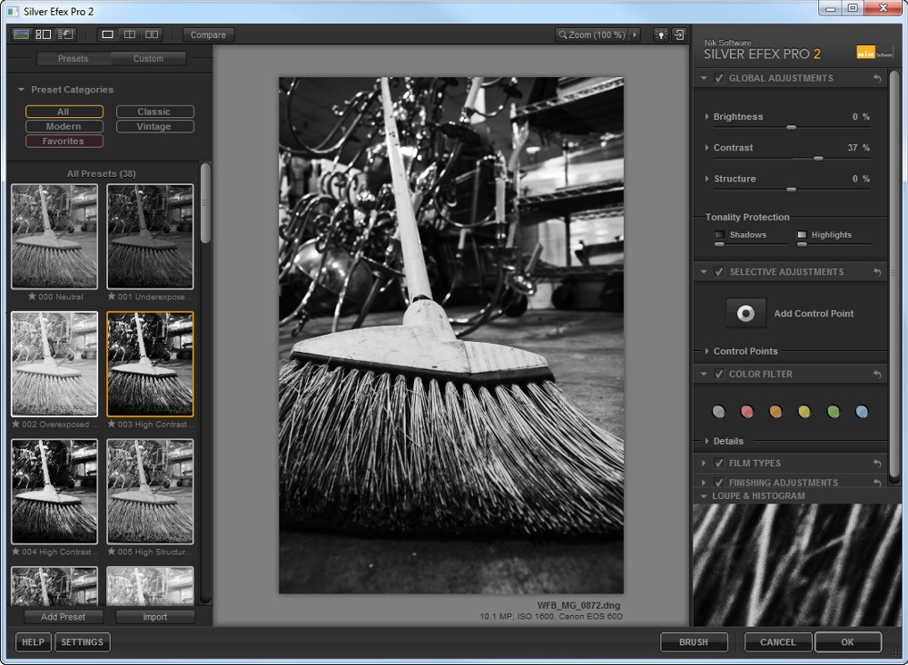Apply the 005 High Structure preset thumbnail
The image size is (908, 665).
click(150, 492)
